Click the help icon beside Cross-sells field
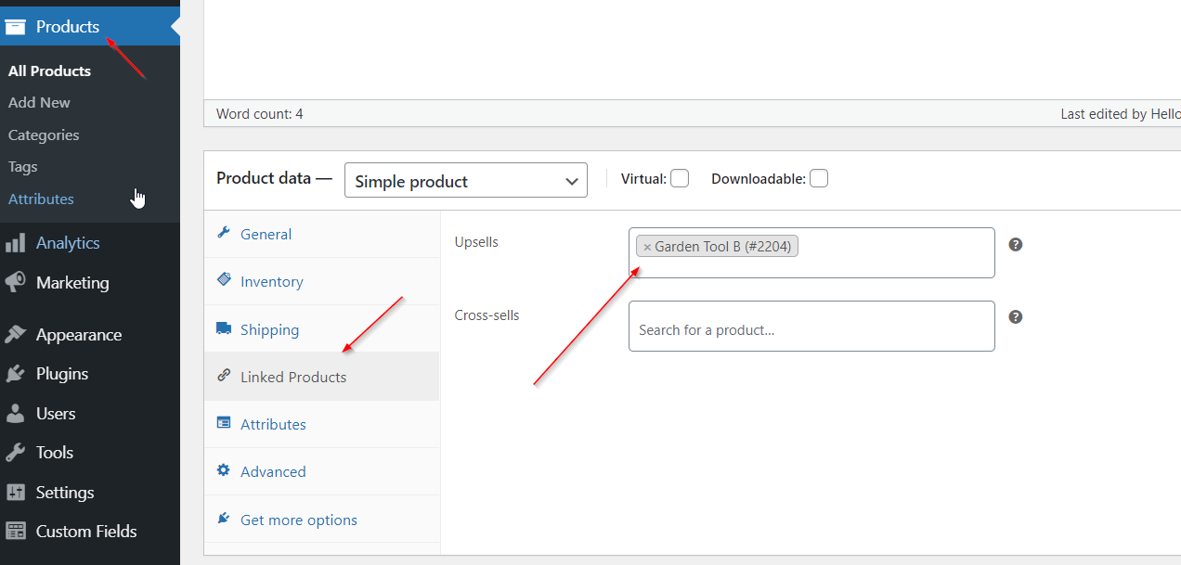The height and width of the screenshot is (565, 1181). pyautogui.click(x=1016, y=317)
